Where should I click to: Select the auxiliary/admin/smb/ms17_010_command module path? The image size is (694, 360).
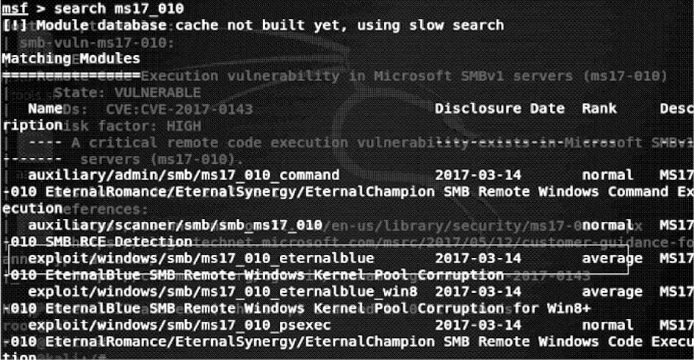pos(184,176)
